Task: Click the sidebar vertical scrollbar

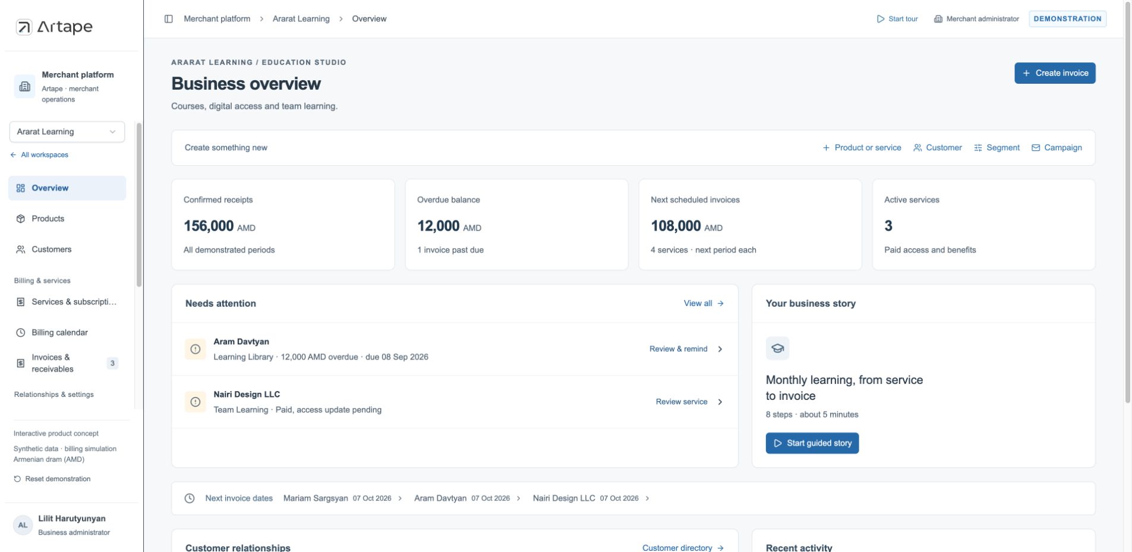Action: tap(139, 205)
